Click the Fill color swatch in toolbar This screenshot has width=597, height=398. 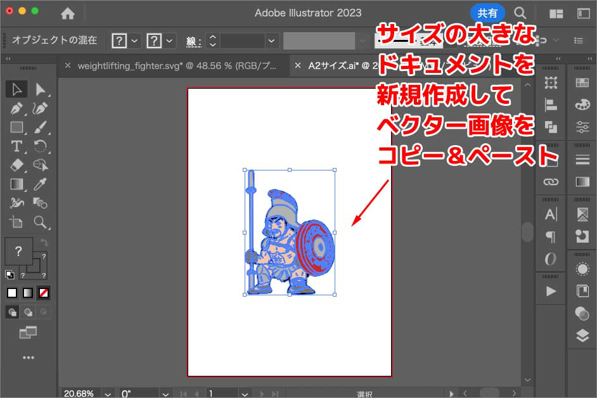pos(18,251)
